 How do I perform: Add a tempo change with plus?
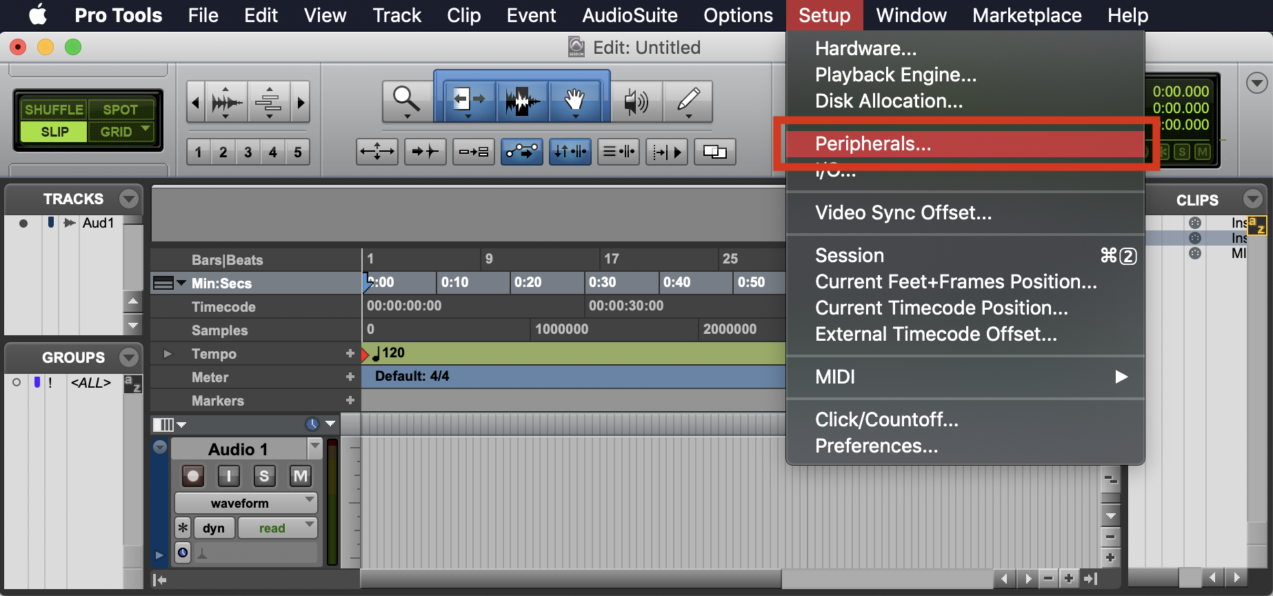coord(350,354)
